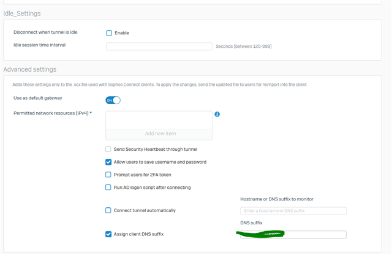Click the Use as default gateway label
The image size is (392, 255).
coord(37,98)
